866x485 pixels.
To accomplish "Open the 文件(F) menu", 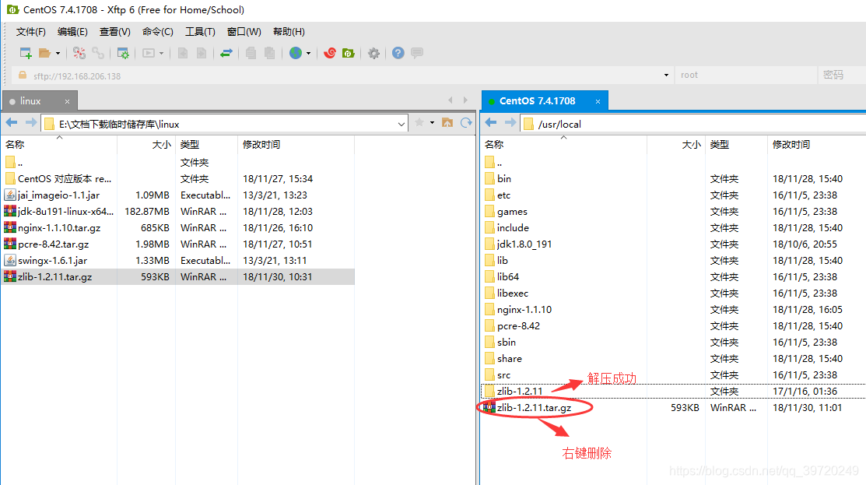I will coord(31,31).
